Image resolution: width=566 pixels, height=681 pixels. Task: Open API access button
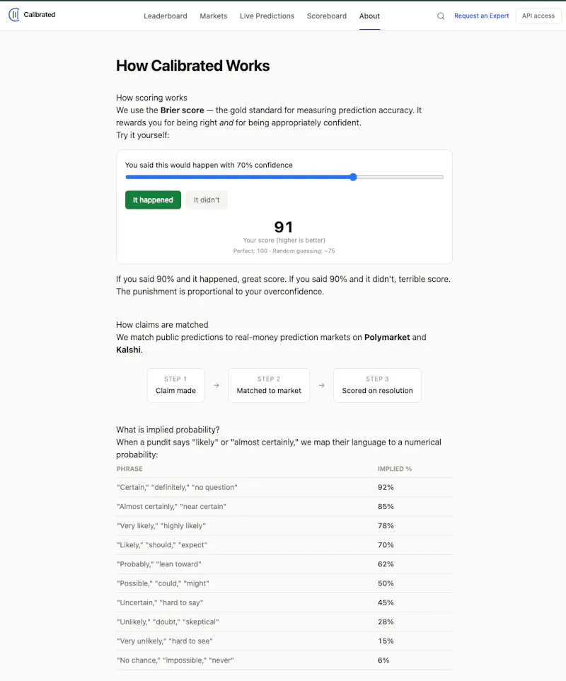pos(538,16)
